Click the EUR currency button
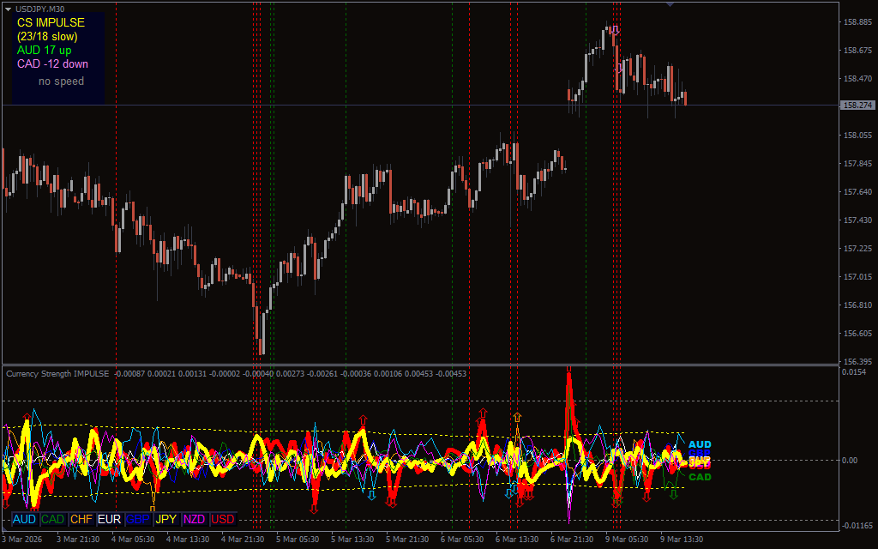The image size is (878, 549). (110, 519)
